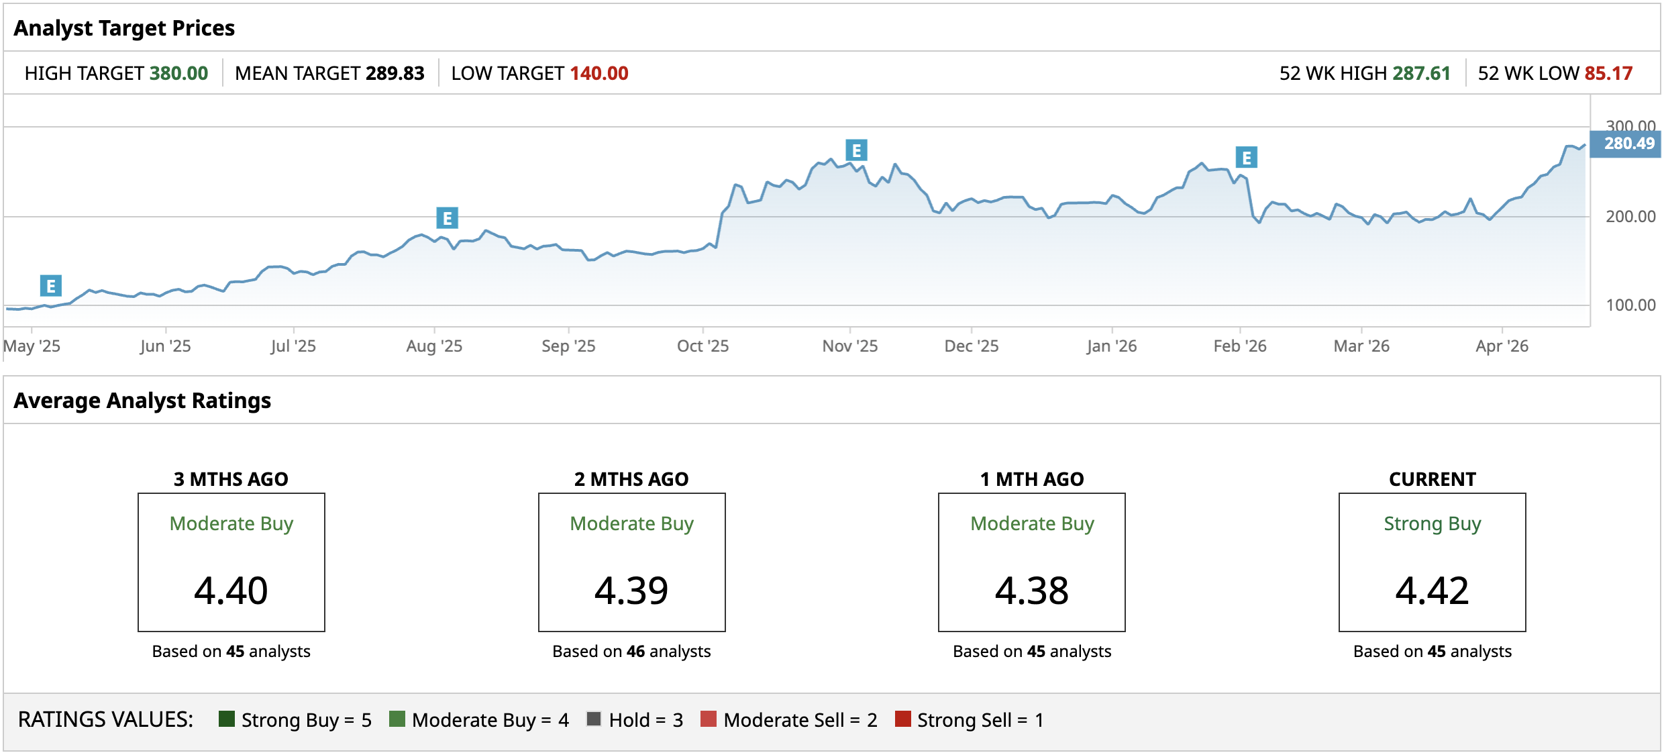This screenshot has height=755, width=1664.
Task: Click the Moderate Sell legend swatch
Action: tap(709, 719)
